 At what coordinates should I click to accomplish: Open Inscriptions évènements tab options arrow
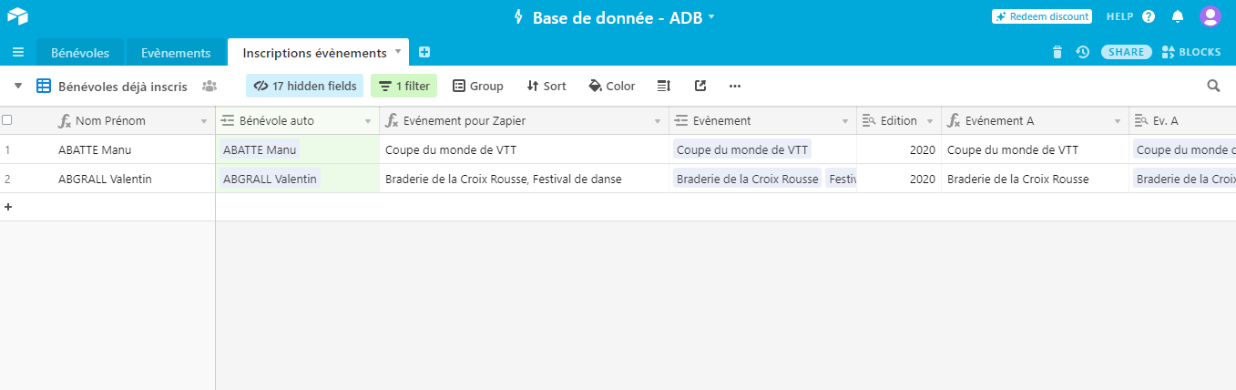tap(398, 52)
